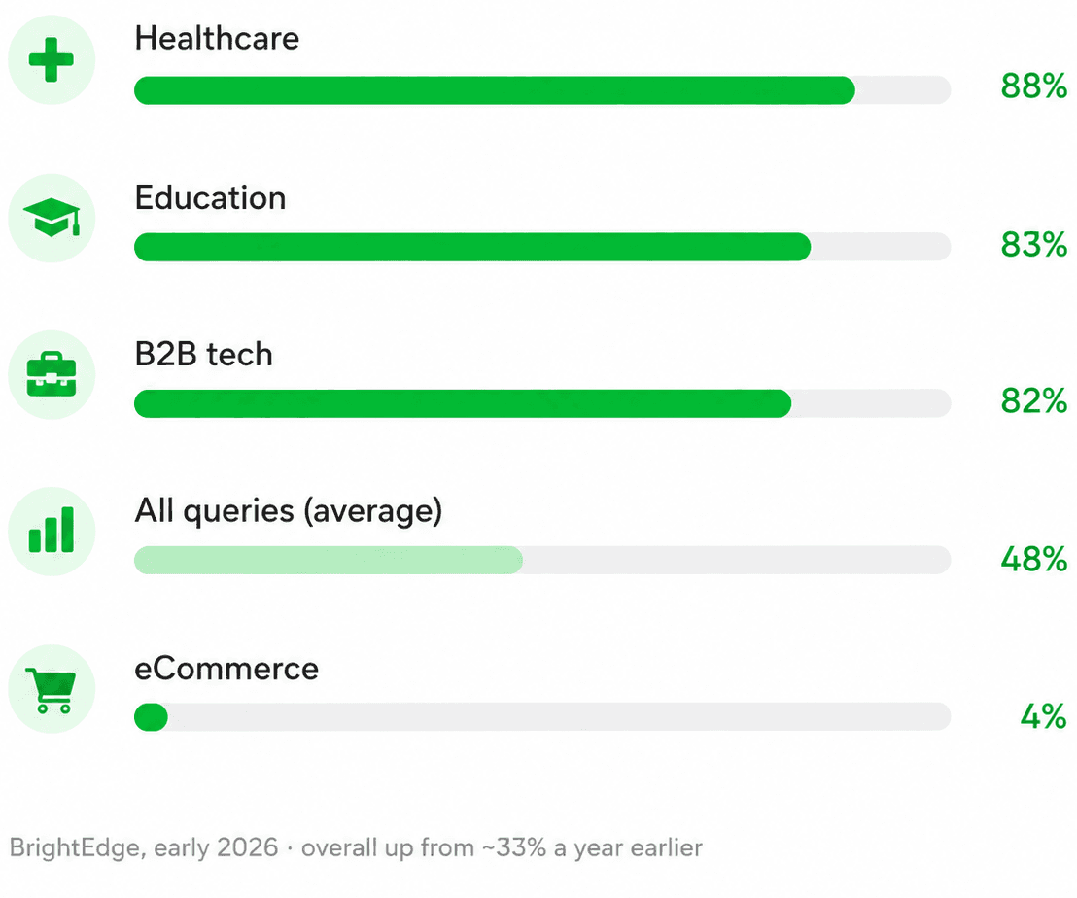
Task: Click the Healthcare plus-cross icon
Action: pyautogui.click(x=52, y=59)
